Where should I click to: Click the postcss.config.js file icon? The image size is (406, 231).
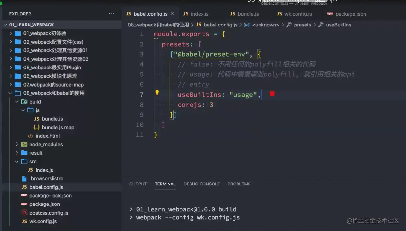click(24, 213)
